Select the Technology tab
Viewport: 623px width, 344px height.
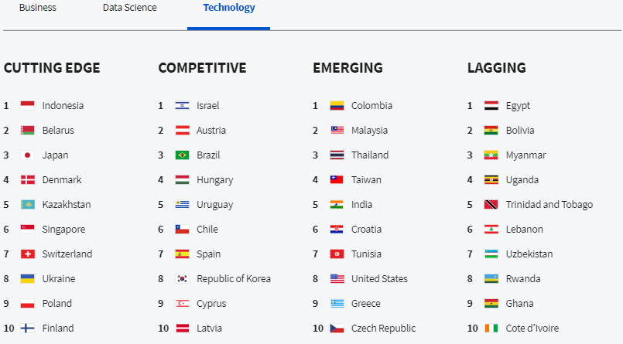coord(229,8)
